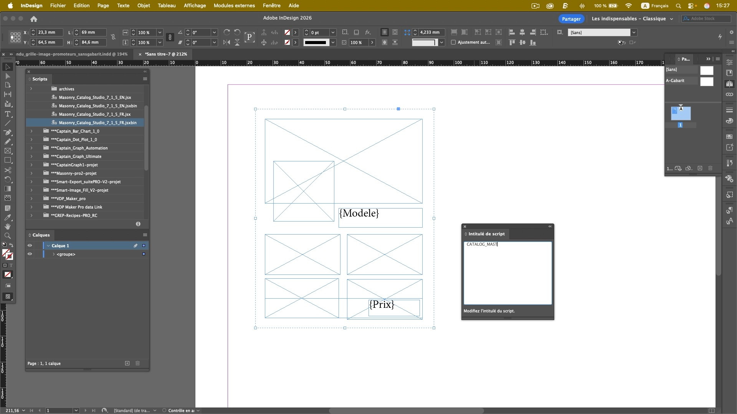Select the Hand tool
The width and height of the screenshot is (737, 414).
tap(7, 227)
